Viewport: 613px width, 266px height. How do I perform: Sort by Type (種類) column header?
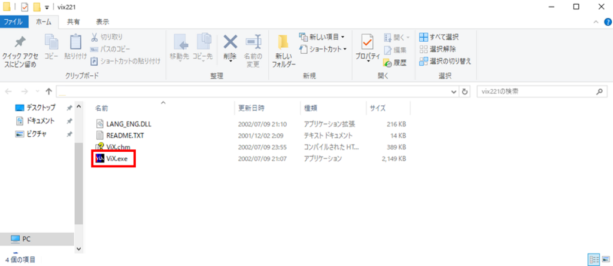click(333, 108)
